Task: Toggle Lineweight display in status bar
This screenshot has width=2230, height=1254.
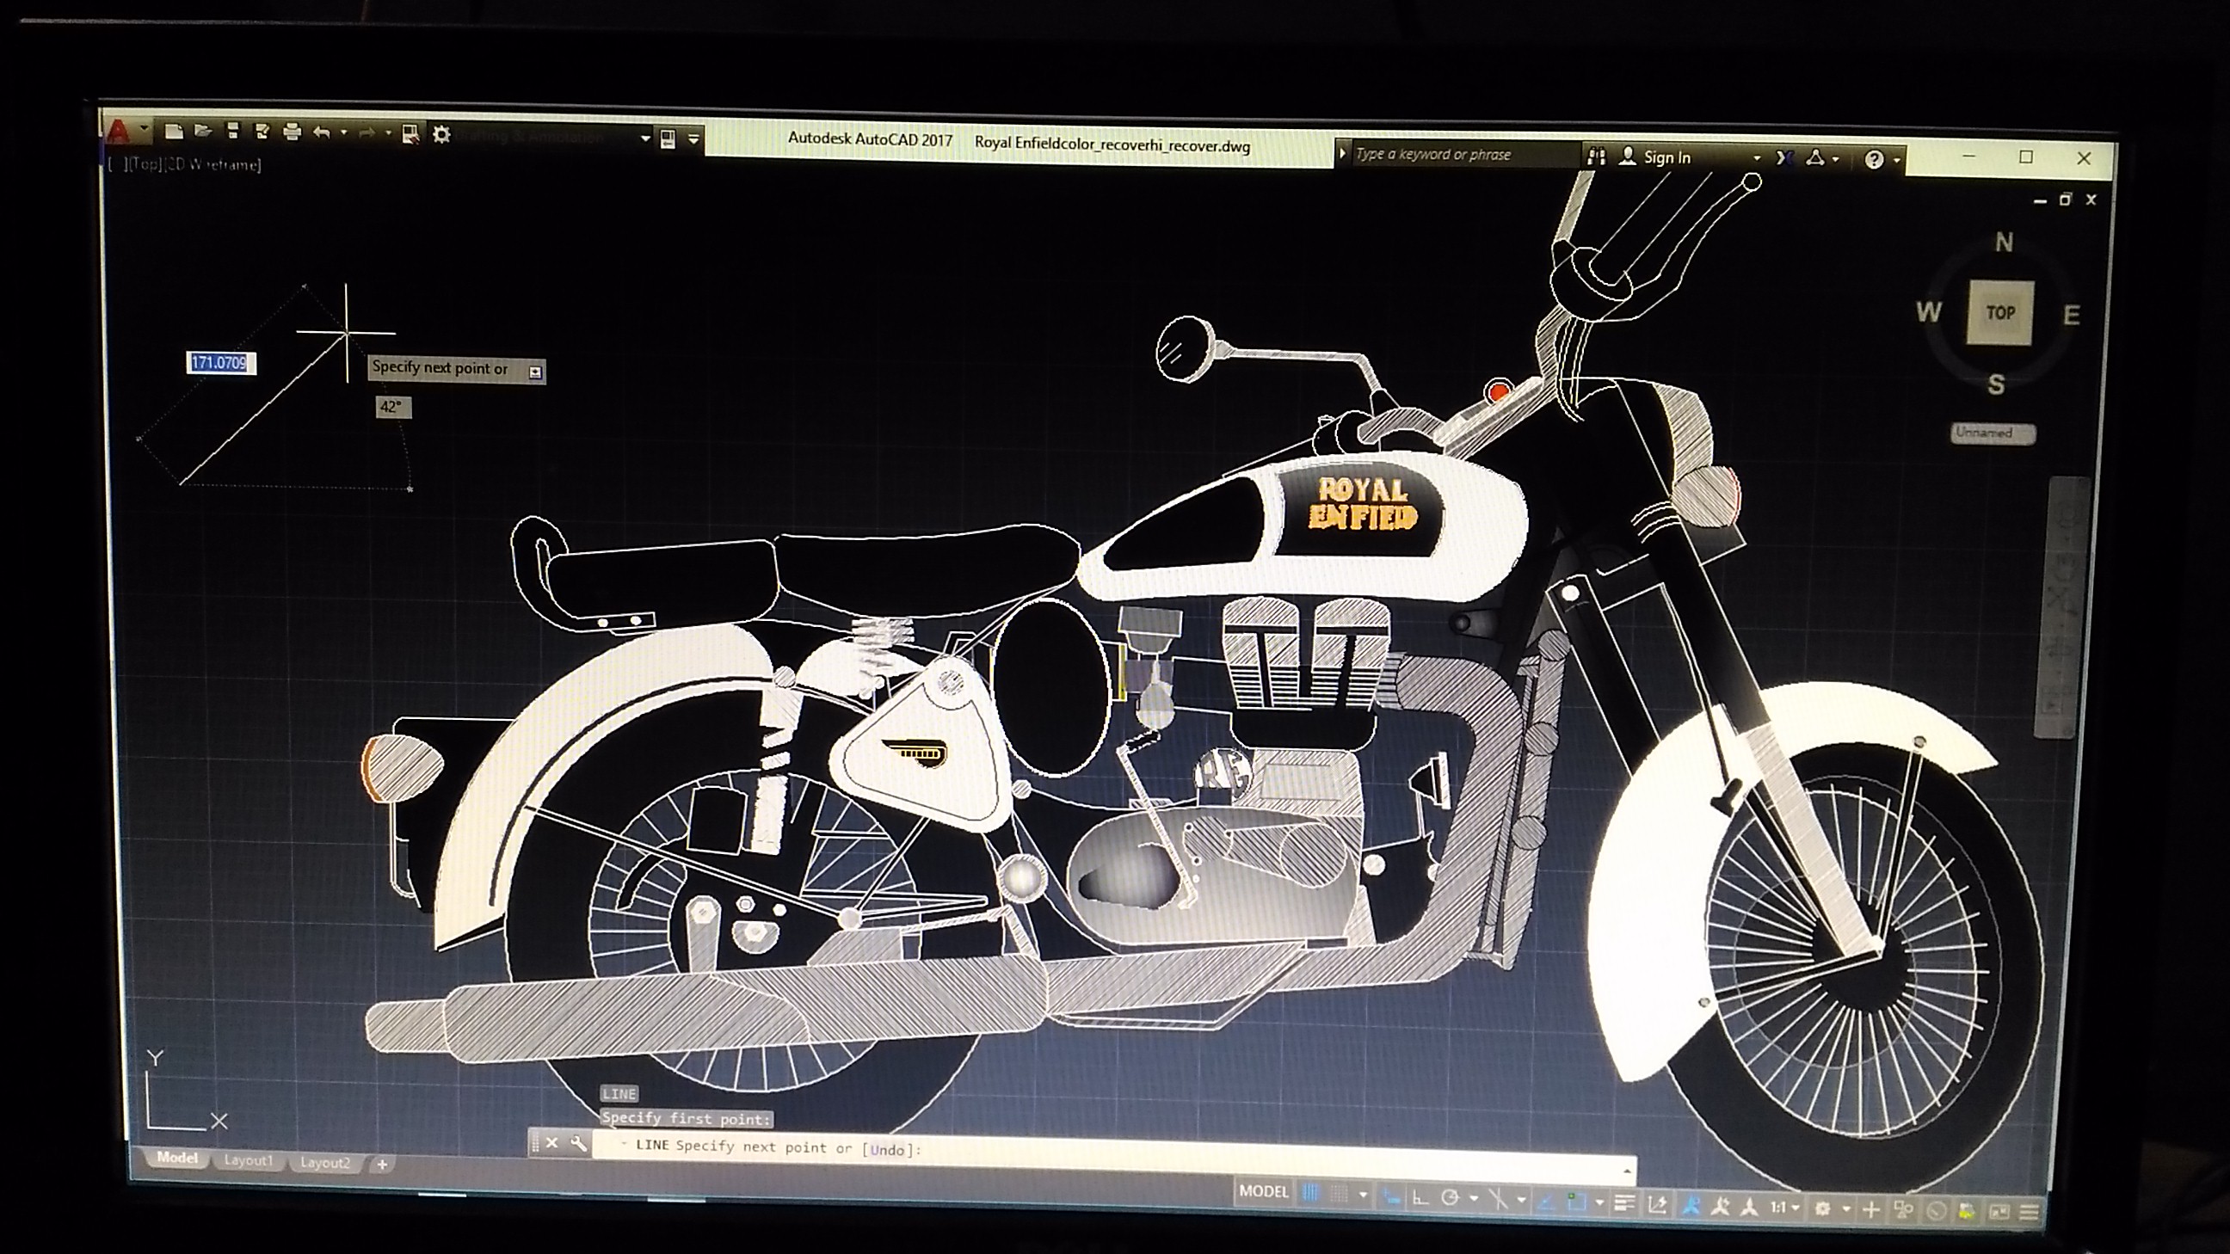Action: click(x=1626, y=1203)
